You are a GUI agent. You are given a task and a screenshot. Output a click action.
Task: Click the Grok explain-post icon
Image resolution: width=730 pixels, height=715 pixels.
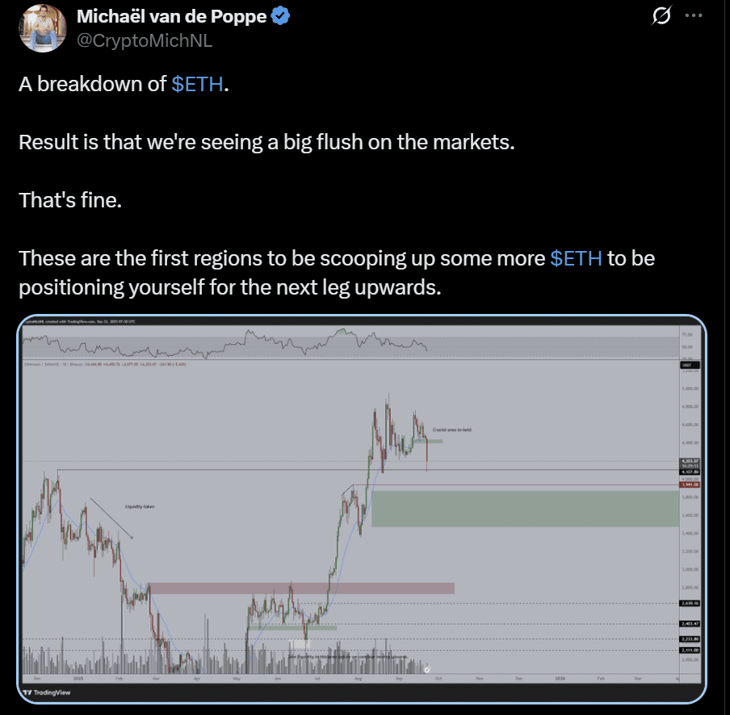tap(661, 16)
